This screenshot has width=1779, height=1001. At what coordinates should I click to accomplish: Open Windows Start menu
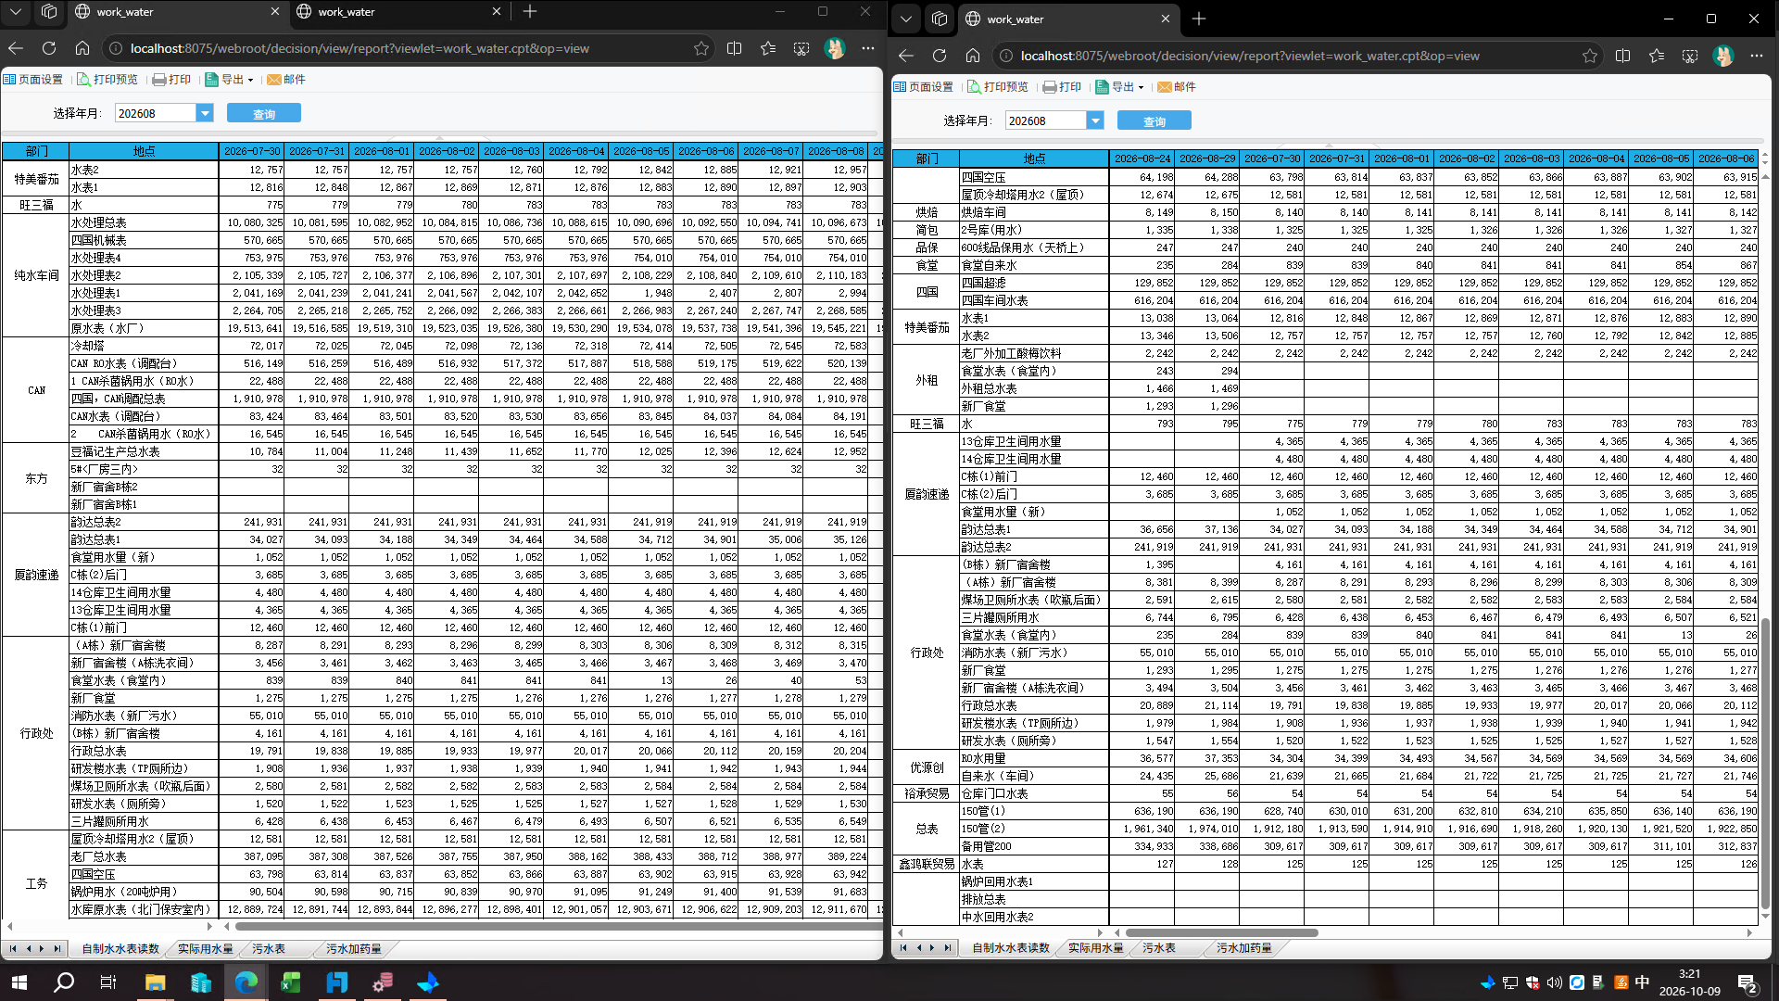click(x=19, y=982)
